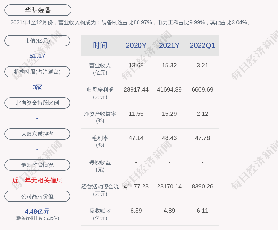Click the 公司品牌价值 pill

click(x=37, y=196)
